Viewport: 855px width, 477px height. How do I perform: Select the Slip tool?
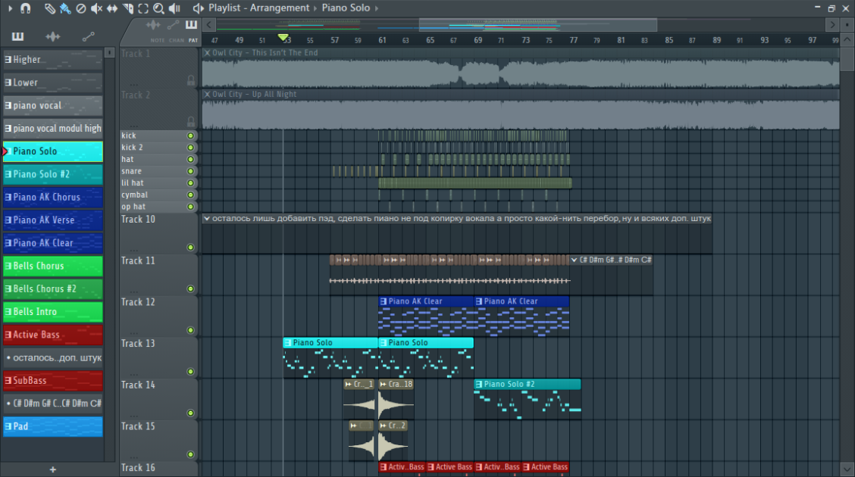111,8
